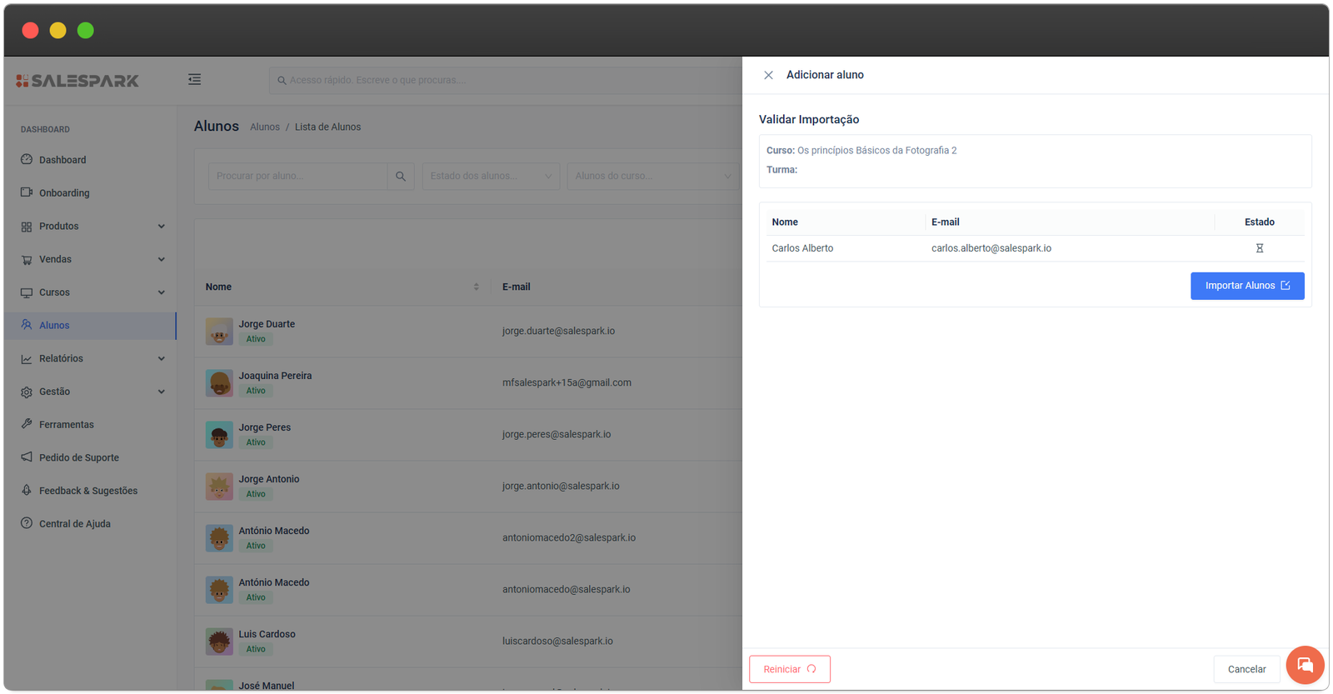The width and height of the screenshot is (1333, 694).
Task: Open the Estado dos alunos dropdown
Action: click(491, 177)
